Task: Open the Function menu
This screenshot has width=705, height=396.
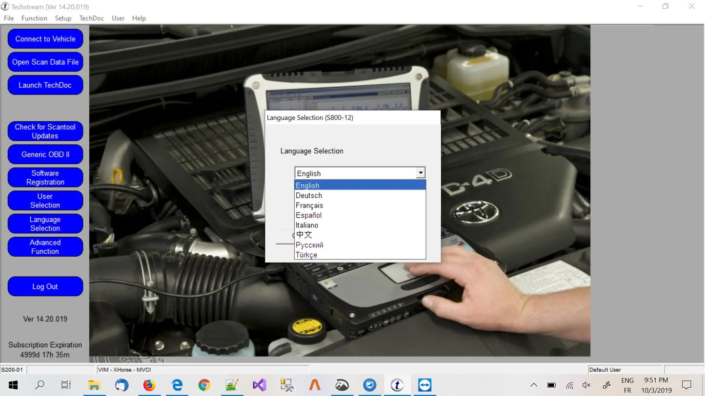Action: (34, 18)
